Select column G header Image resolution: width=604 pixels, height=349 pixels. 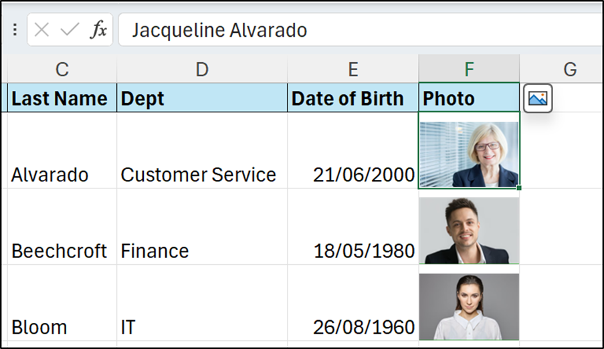(x=569, y=70)
